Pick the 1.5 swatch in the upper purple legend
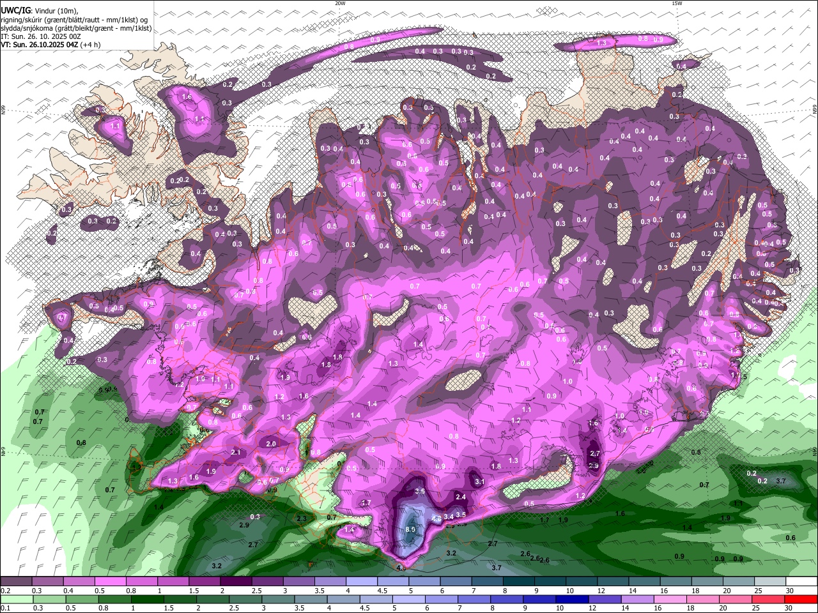 204,582
